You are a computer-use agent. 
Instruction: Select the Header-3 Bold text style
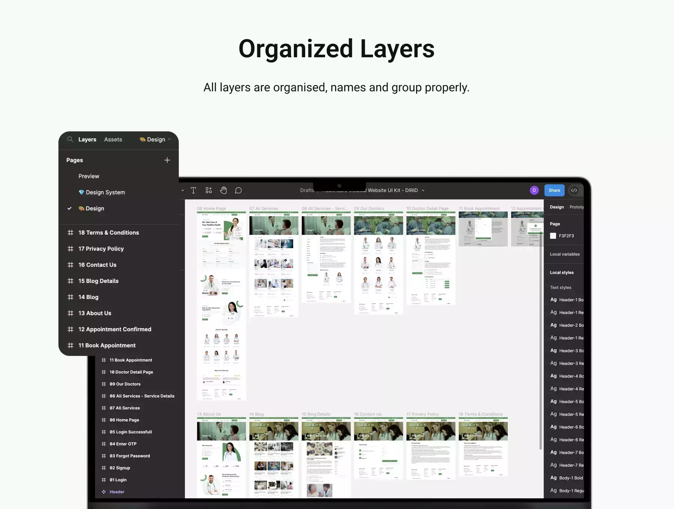coord(567,351)
